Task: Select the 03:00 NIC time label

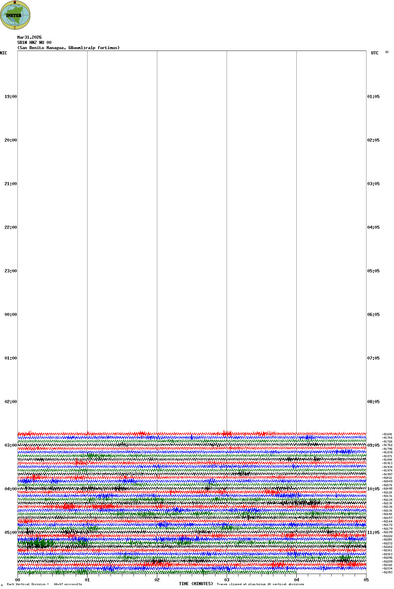Action: click(x=10, y=445)
